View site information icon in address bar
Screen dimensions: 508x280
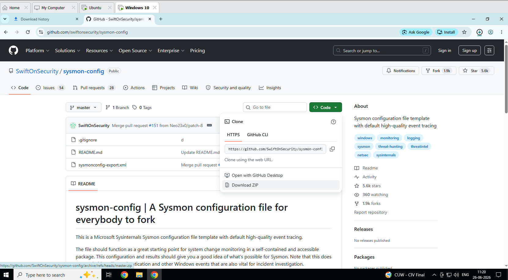(41, 32)
